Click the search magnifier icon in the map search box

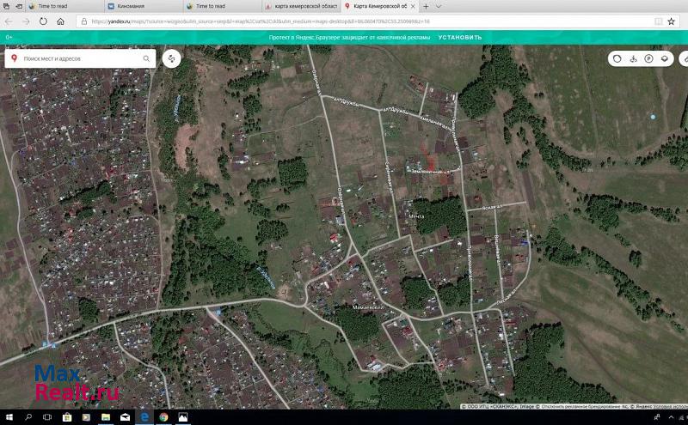146,58
